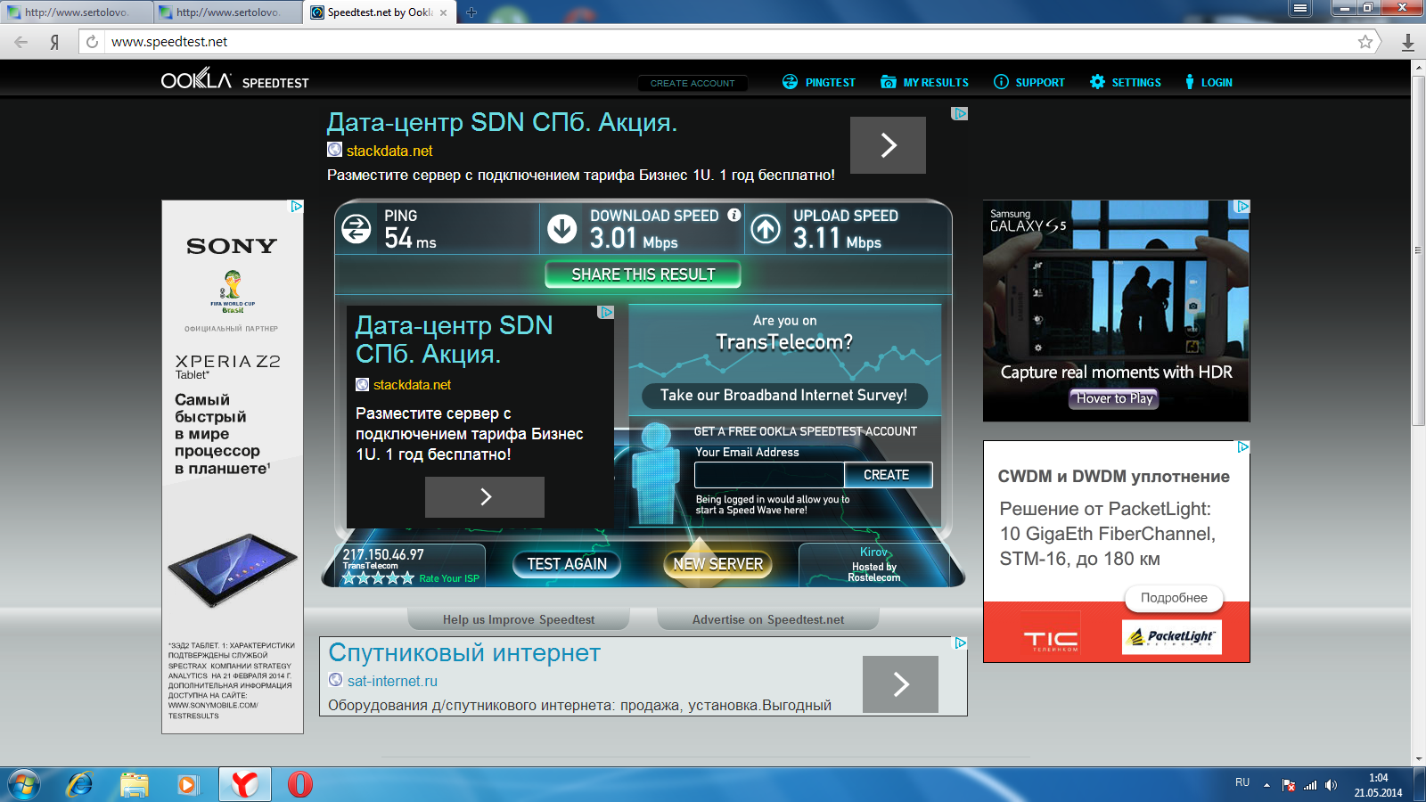This screenshot has width=1426, height=802.
Task: Open Advertise on Speedtest.net link
Action: [x=768, y=619]
